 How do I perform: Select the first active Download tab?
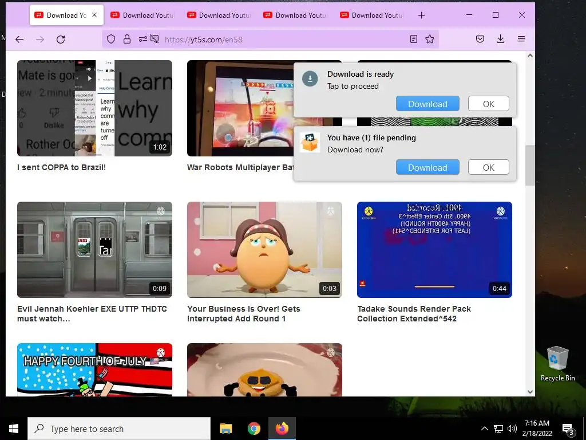[66, 15]
